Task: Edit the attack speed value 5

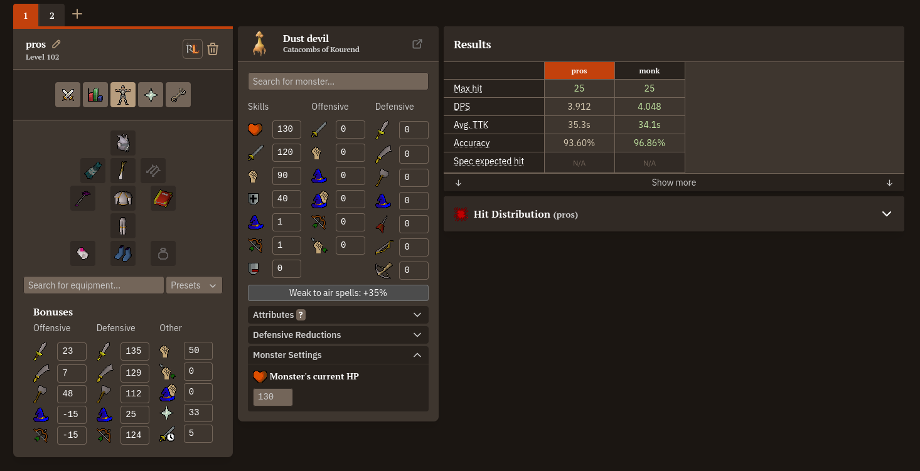Action: tap(198, 433)
